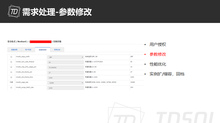Click the range text 0~1000
This screenshot has height=123, width=220.
click(95, 77)
